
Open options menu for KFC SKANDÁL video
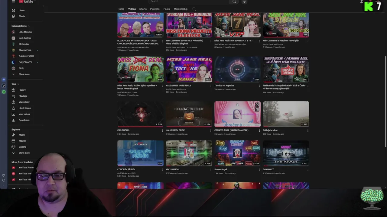tap(211, 170)
